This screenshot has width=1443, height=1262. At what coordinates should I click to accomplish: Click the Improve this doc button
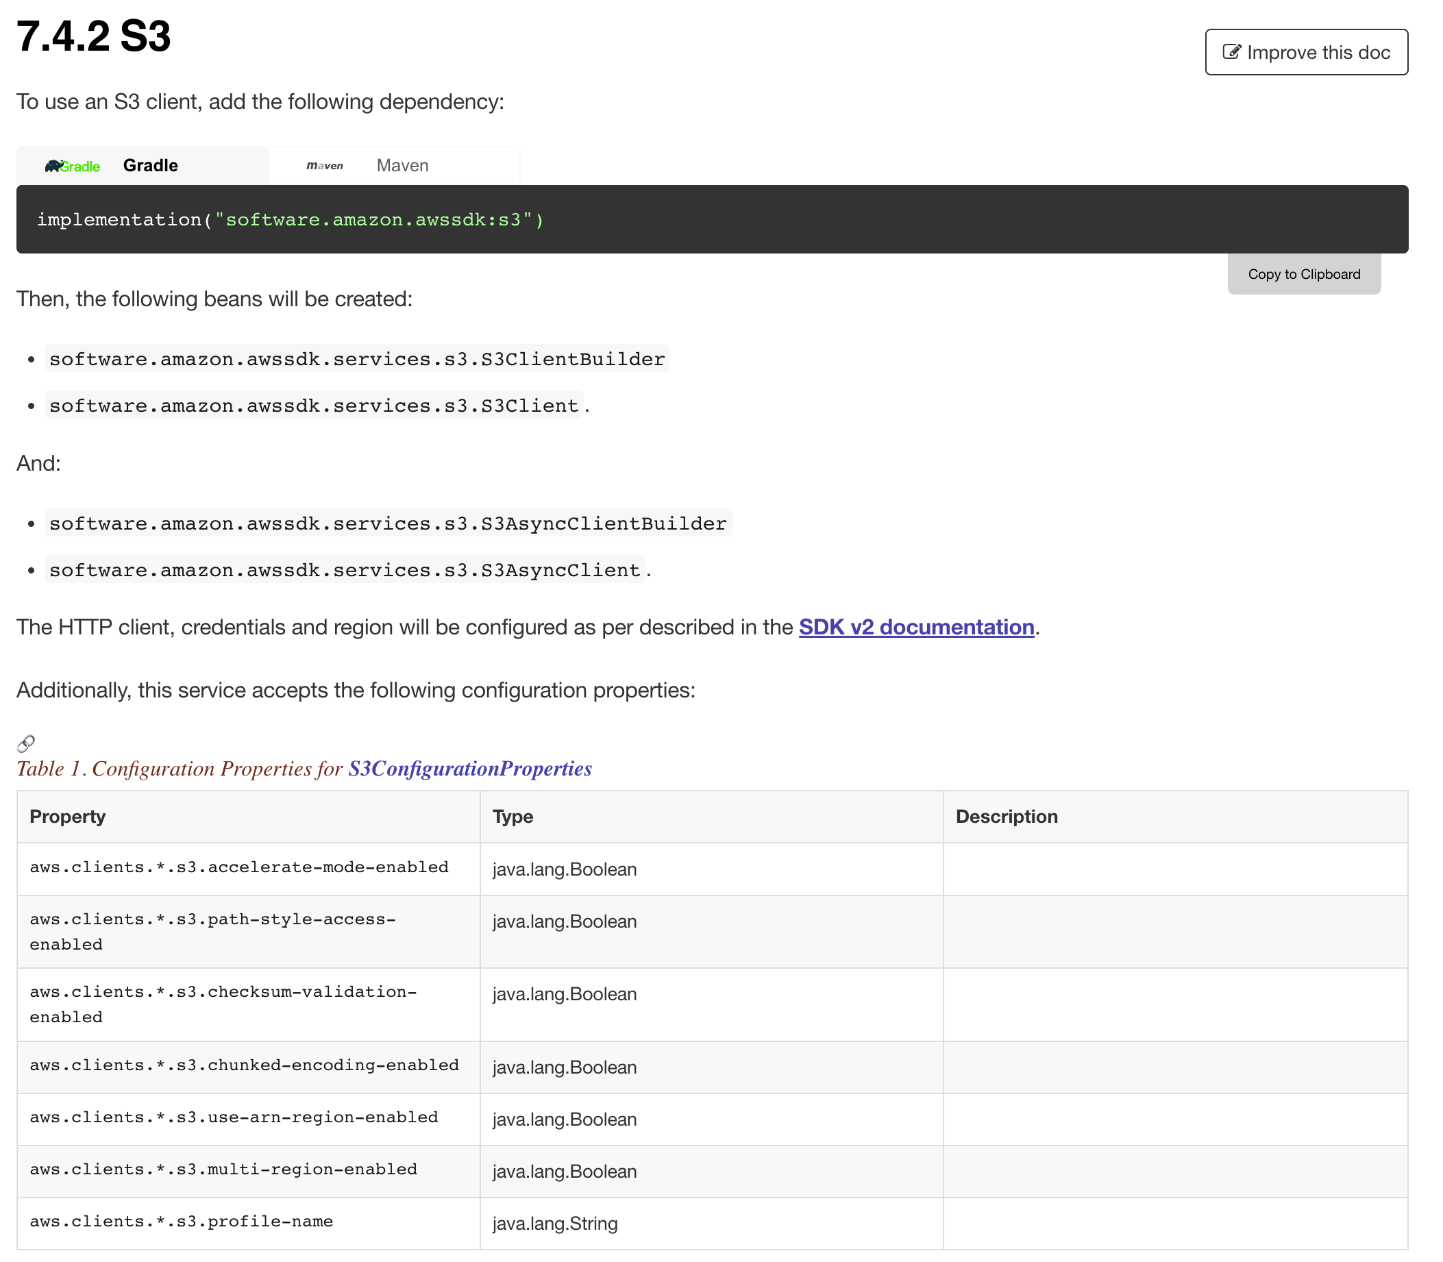click(1306, 51)
